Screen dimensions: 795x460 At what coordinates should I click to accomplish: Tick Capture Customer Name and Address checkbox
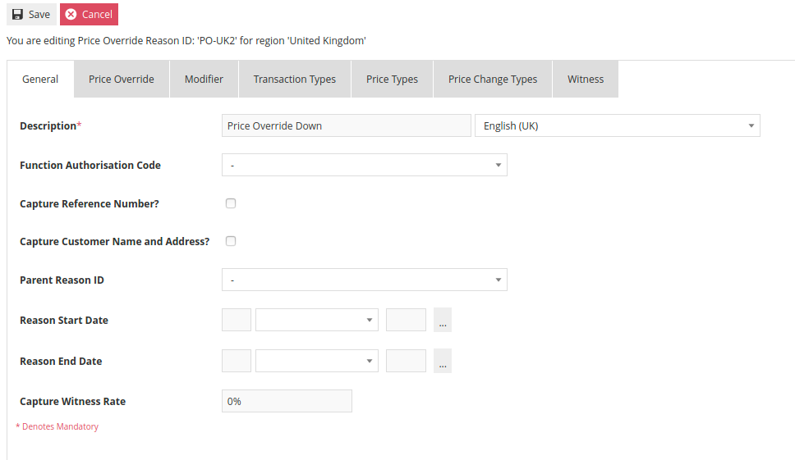click(x=231, y=241)
